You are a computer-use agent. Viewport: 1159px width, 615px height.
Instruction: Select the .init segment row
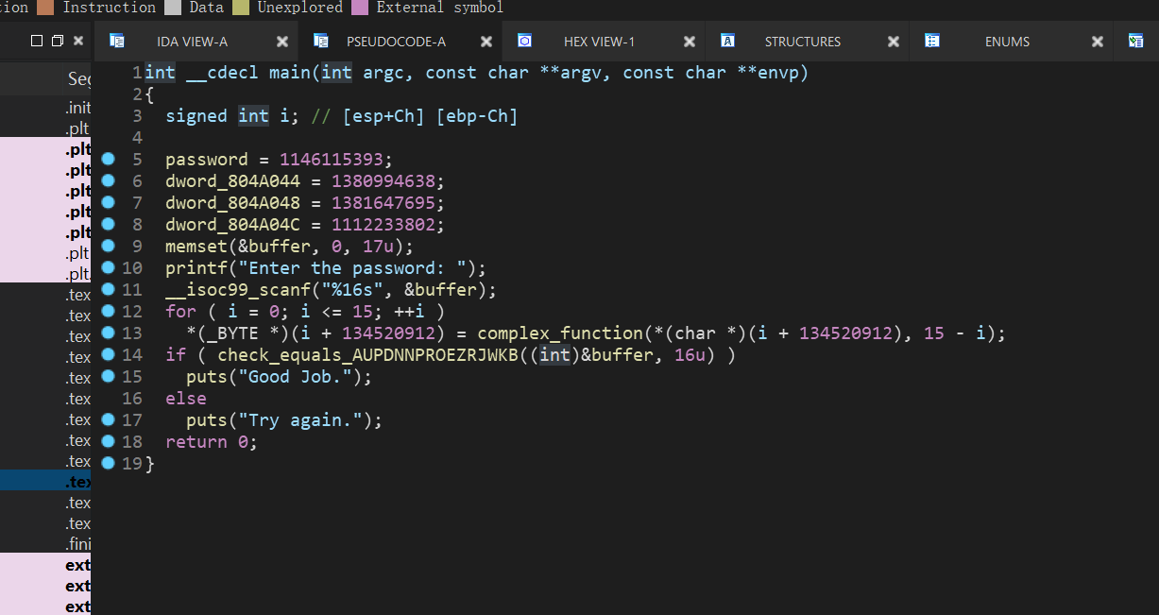pyautogui.click(x=45, y=108)
